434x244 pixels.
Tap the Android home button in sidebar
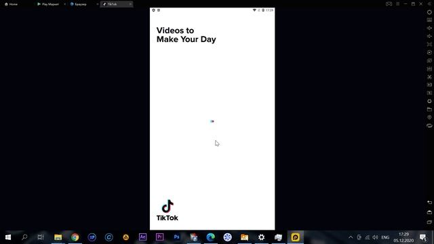pos(429,212)
